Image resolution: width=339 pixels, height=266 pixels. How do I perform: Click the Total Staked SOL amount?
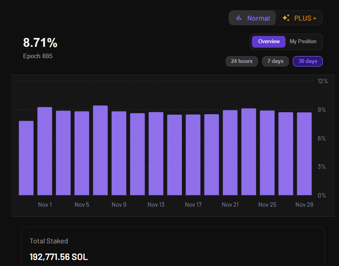[x=59, y=257]
